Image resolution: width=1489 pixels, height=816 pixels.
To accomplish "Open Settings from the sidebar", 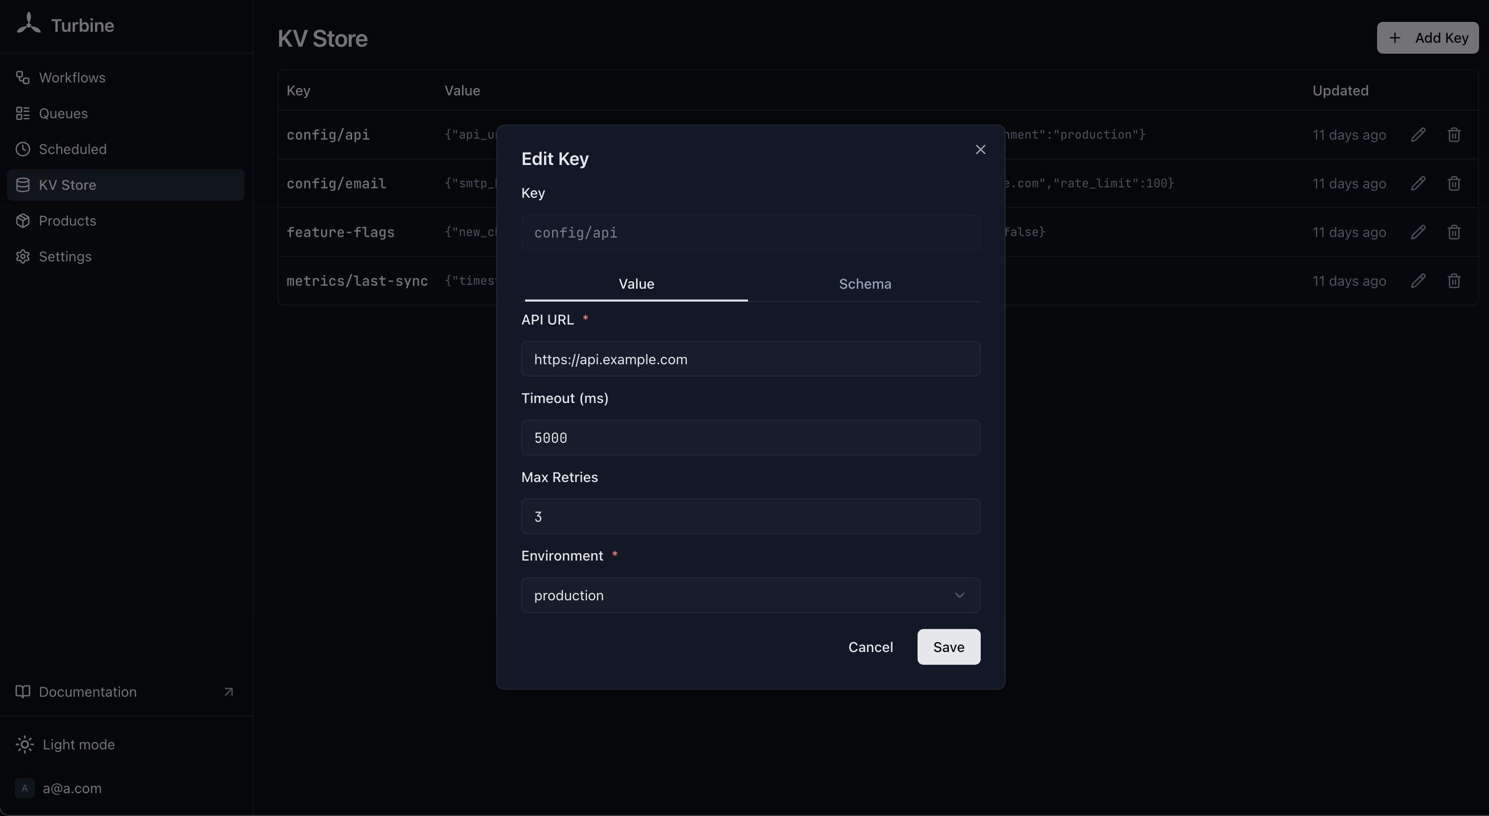I will (125, 256).
